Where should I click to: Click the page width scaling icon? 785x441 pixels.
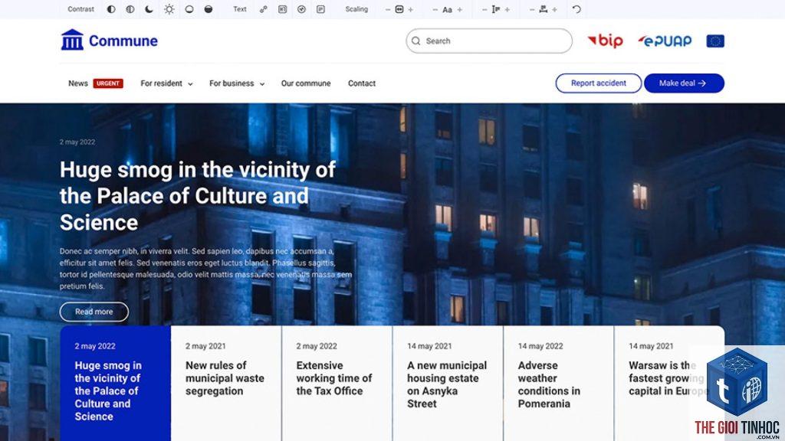[399, 9]
